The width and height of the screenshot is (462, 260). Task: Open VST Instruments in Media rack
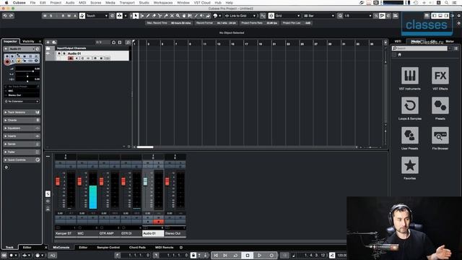coord(410,76)
